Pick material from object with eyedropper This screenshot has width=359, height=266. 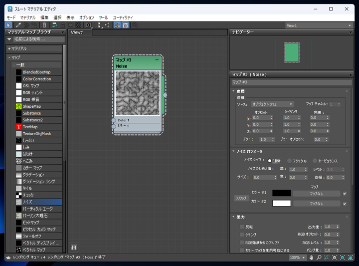[18, 25]
